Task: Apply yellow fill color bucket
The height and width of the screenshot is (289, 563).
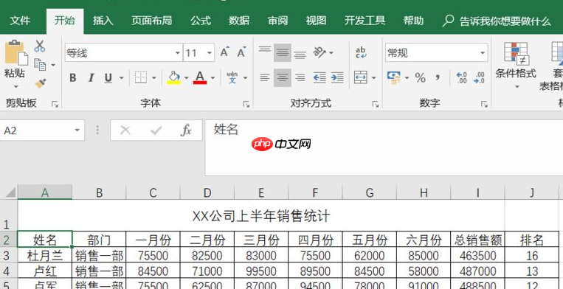Action: [x=174, y=78]
